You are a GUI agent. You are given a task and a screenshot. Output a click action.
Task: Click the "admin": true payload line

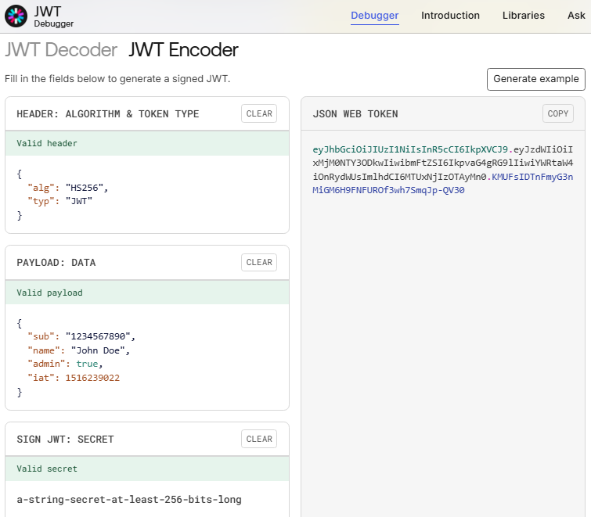tap(65, 364)
